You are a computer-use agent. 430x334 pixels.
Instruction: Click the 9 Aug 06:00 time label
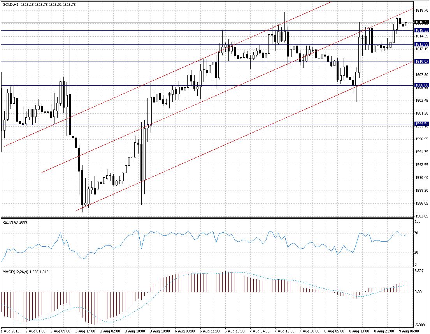(409, 331)
